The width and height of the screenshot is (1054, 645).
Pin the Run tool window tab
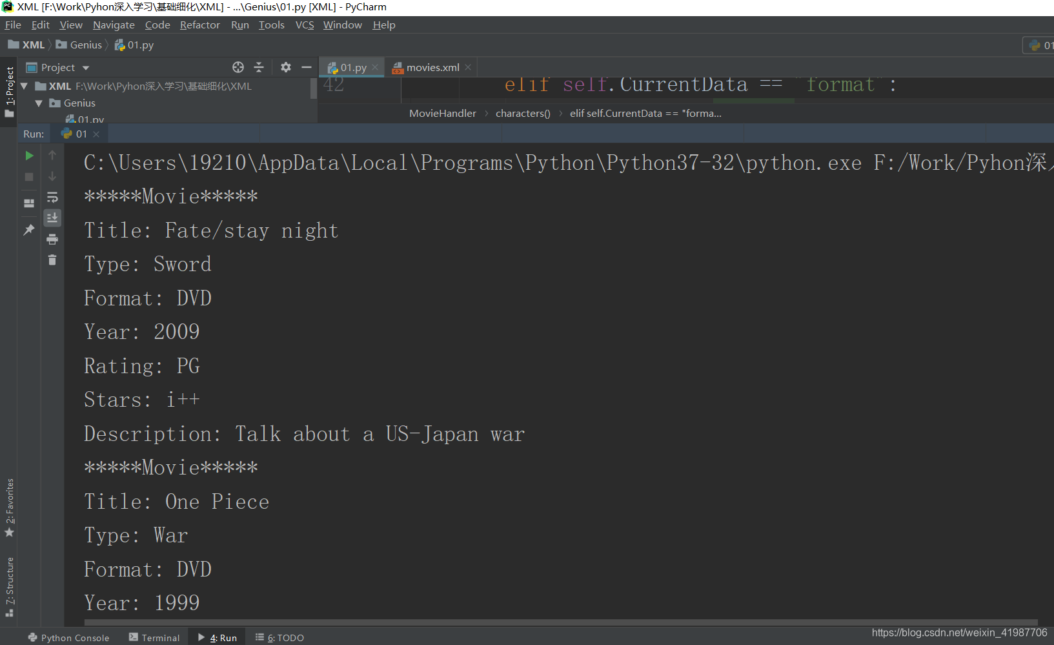28,229
